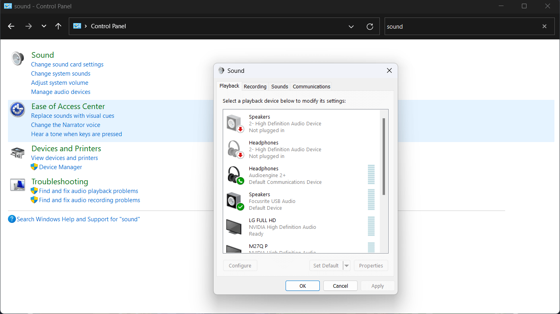Click the level meter of Audioengine 2+ Headphones
Screen dimensions: 560x314
click(371, 175)
